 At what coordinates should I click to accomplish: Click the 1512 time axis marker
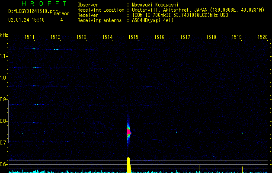[55, 37]
